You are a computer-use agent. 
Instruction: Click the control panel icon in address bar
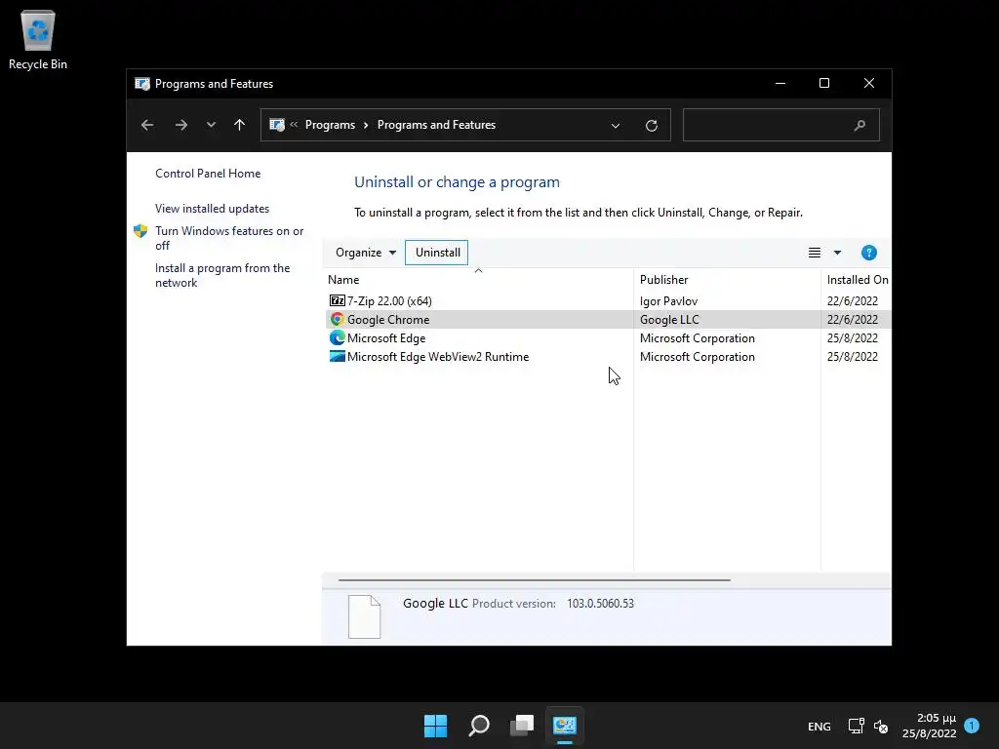click(276, 125)
